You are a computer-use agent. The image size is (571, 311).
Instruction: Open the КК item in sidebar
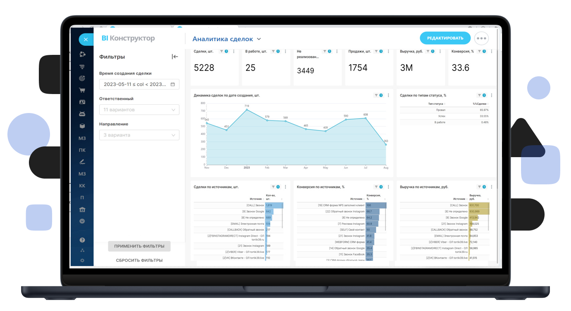point(82,186)
